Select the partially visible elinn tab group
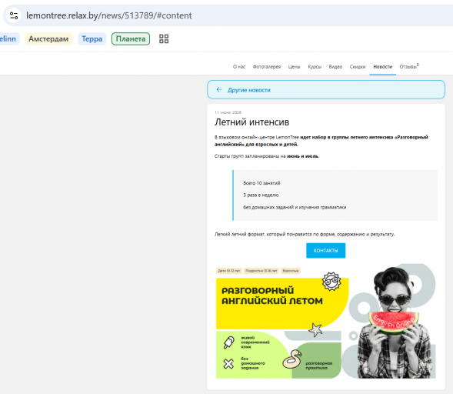Image resolution: width=453 pixels, height=394 pixels. (8, 38)
